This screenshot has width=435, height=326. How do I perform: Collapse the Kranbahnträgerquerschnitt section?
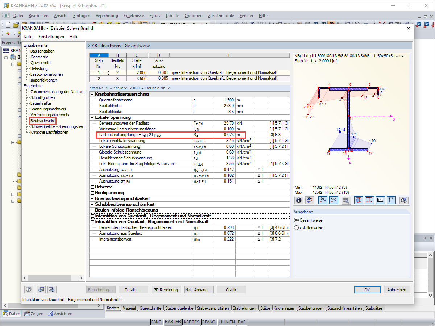[92, 94]
